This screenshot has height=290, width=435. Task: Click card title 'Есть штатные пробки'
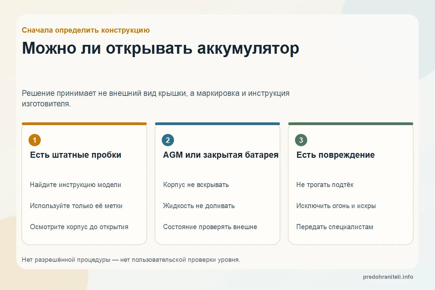pos(75,155)
